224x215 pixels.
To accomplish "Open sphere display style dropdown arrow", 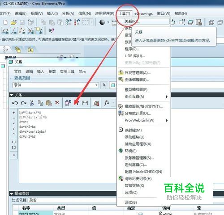I will (x=108, y=22).
